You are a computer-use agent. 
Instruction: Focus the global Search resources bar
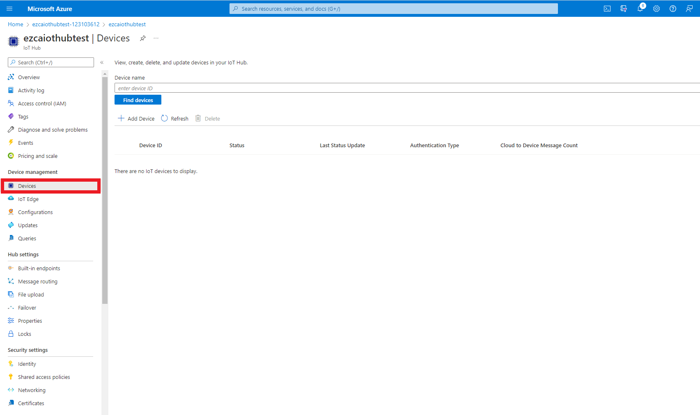[x=394, y=9]
